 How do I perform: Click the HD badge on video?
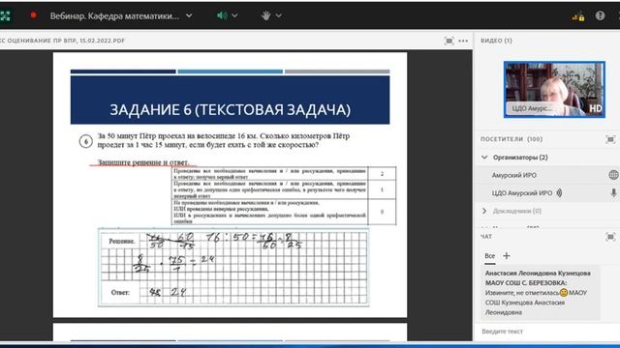pos(595,108)
